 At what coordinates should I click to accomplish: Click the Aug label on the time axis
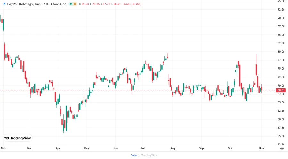pos(173,148)
